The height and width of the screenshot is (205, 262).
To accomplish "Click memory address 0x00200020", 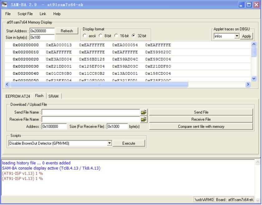I will (x=26, y=59).
